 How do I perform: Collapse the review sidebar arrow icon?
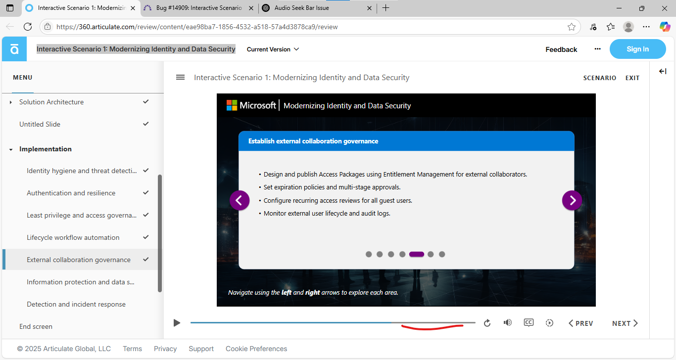click(663, 72)
